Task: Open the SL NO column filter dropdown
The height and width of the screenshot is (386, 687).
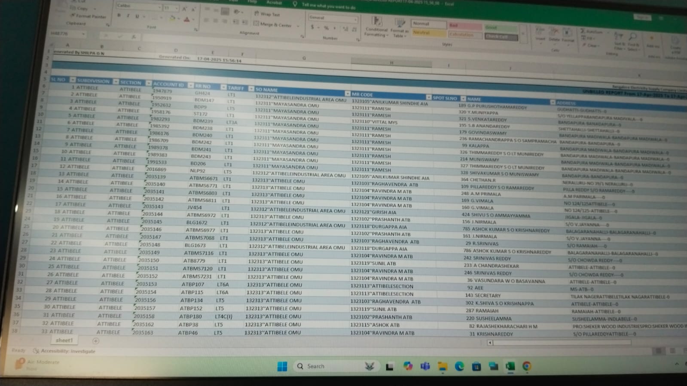Action: [73, 80]
